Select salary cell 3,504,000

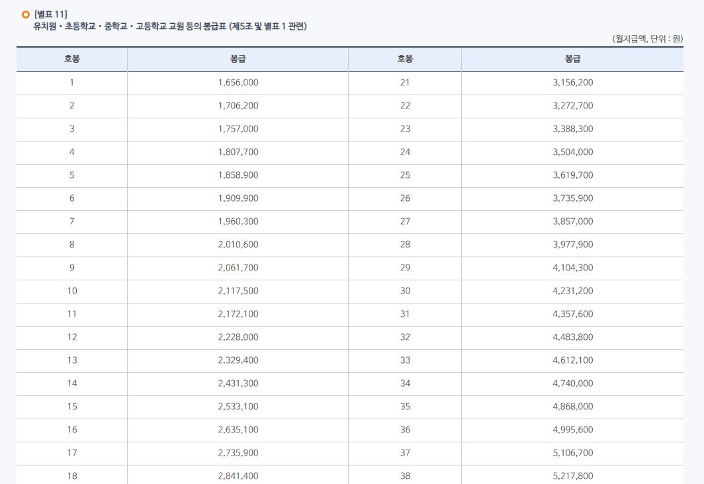point(572,152)
